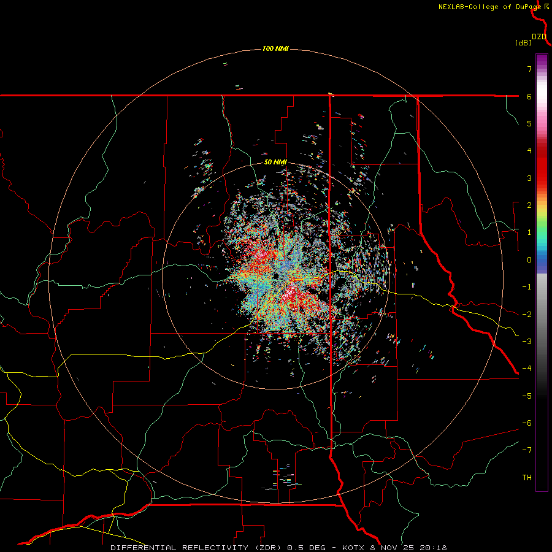Image resolution: width=552 pixels, height=552 pixels.
Task: Click the purple top of the color bar
Action: tap(542, 60)
